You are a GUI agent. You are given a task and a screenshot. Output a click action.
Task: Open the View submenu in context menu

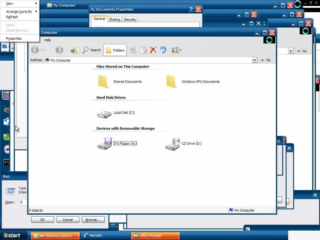(x=20, y=3)
